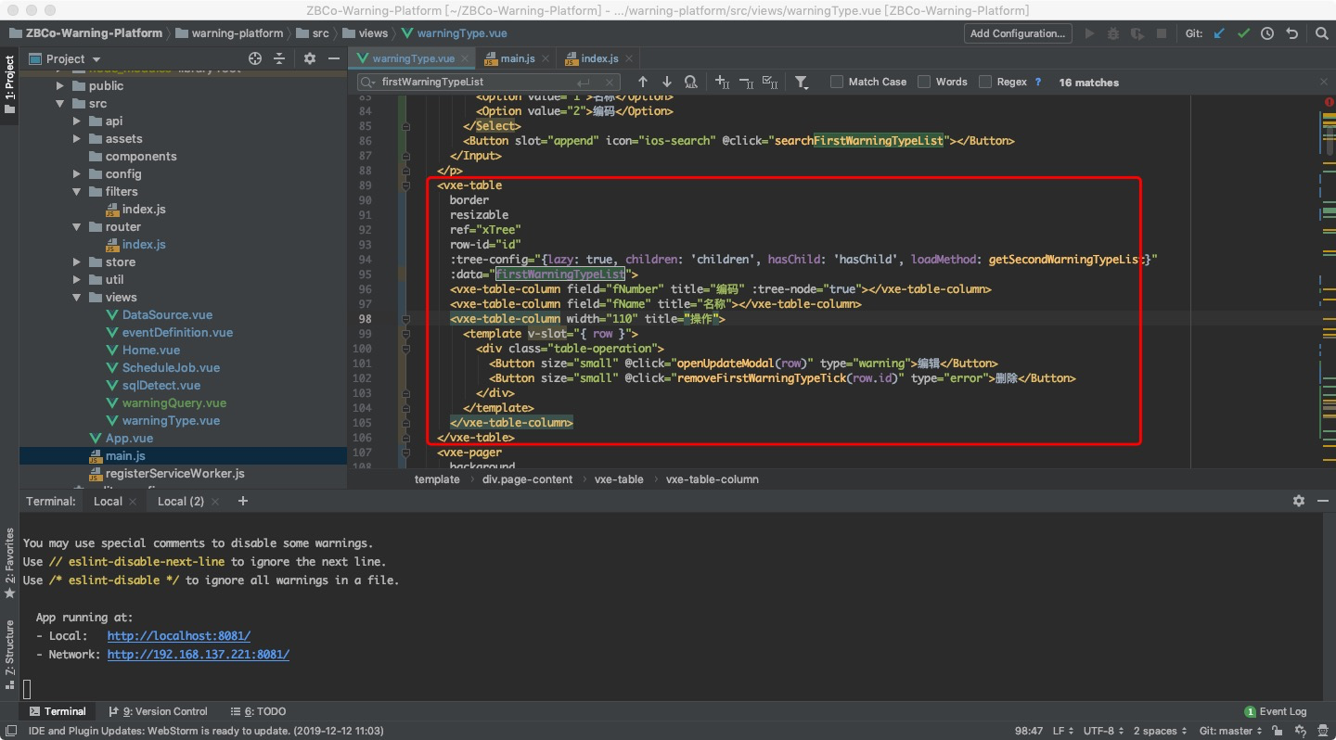Open search filter funnel icon
Viewport: 1336px width, 740px height.
(x=802, y=83)
